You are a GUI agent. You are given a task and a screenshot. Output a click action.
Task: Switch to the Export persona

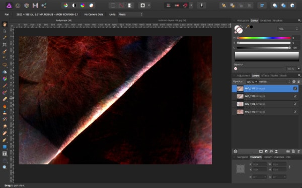tap(44, 6)
